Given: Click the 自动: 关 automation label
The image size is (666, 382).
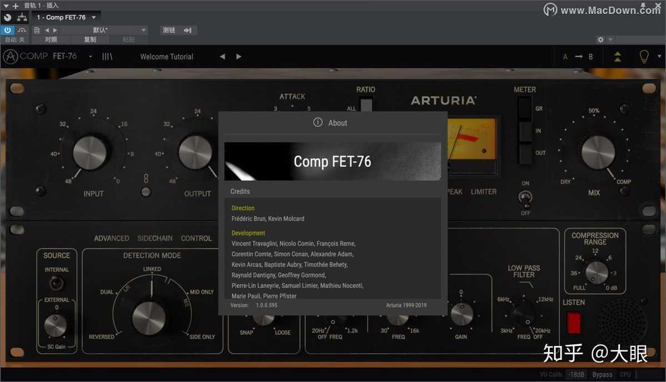Looking at the screenshot, I should (x=14, y=39).
